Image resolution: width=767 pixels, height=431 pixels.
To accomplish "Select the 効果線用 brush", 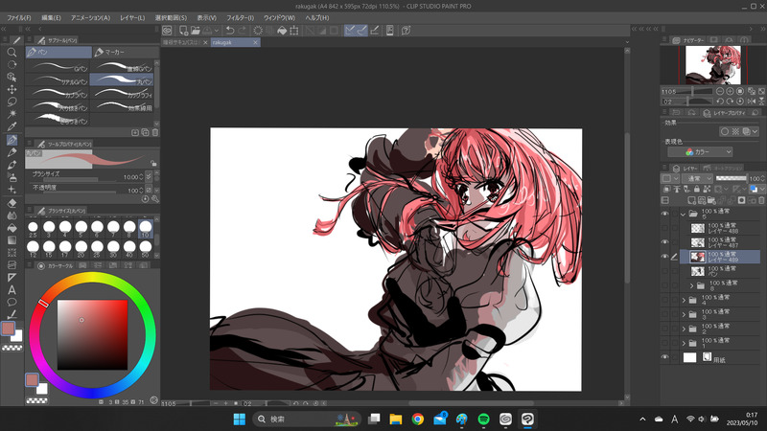I will coord(123,106).
